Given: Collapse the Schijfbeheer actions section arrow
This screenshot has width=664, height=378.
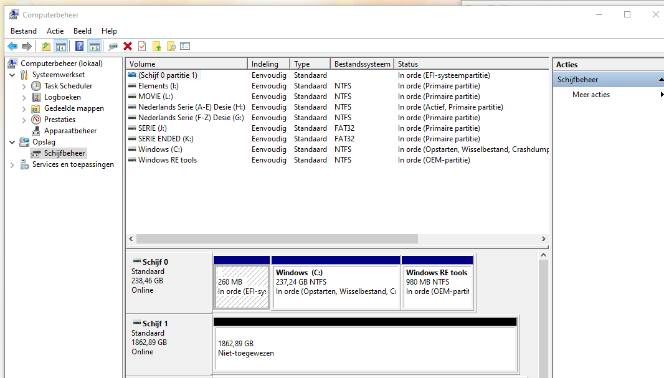Looking at the screenshot, I should (661, 80).
